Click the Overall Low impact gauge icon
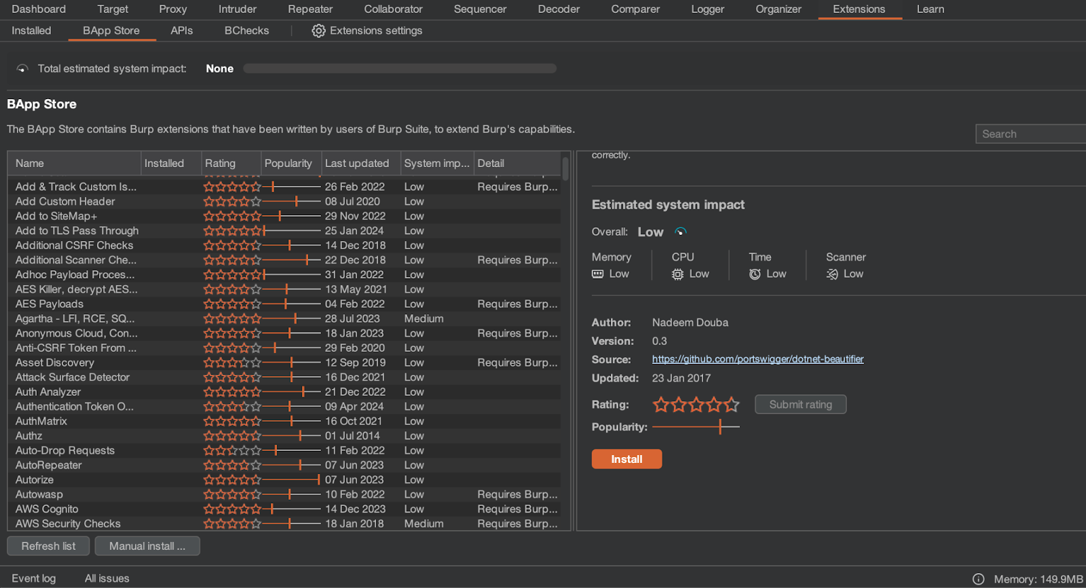This screenshot has height=588, width=1086. tap(681, 232)
